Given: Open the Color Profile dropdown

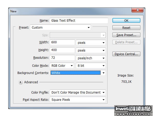Looking at the screenshot, I should (78, 92).
